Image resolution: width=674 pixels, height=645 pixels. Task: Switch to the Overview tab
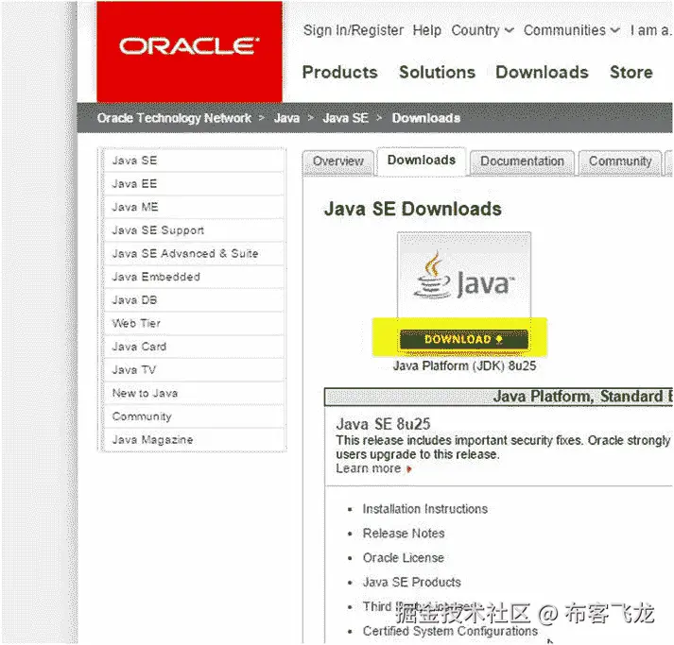[338, 161]
